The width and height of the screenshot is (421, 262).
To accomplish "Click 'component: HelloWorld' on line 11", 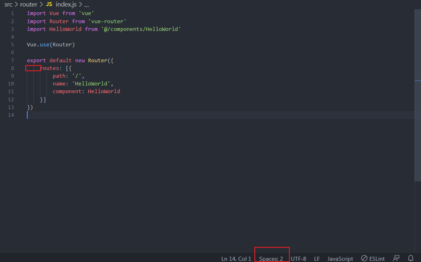I will point(86,92).
